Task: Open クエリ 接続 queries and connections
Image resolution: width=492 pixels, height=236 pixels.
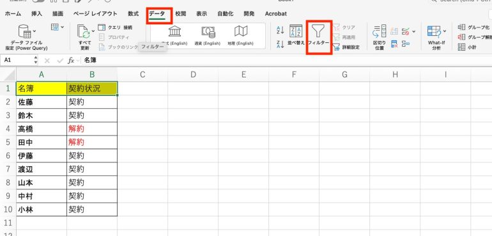Action: tap(115, 28)
